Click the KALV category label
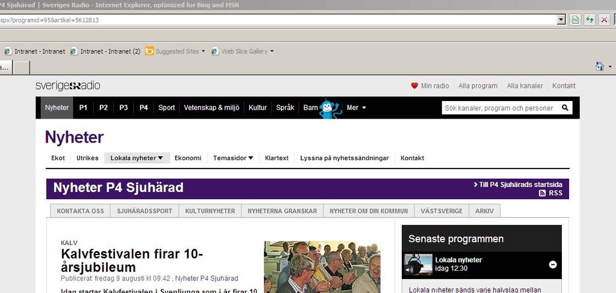The height and width of the screenshot is (293, 616). tap(69, 242)
